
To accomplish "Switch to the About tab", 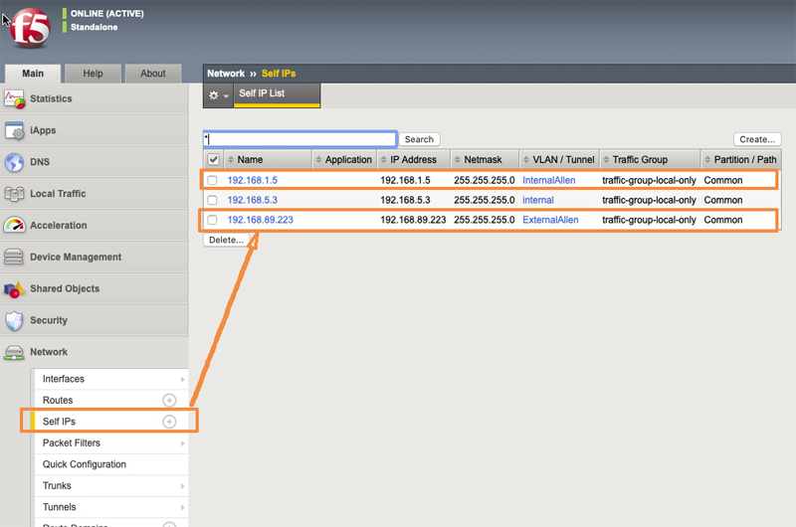I will 153,74.
